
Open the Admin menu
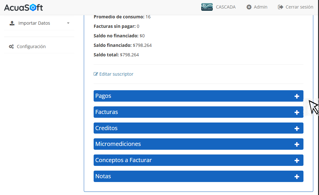click(x=260, y=7)
